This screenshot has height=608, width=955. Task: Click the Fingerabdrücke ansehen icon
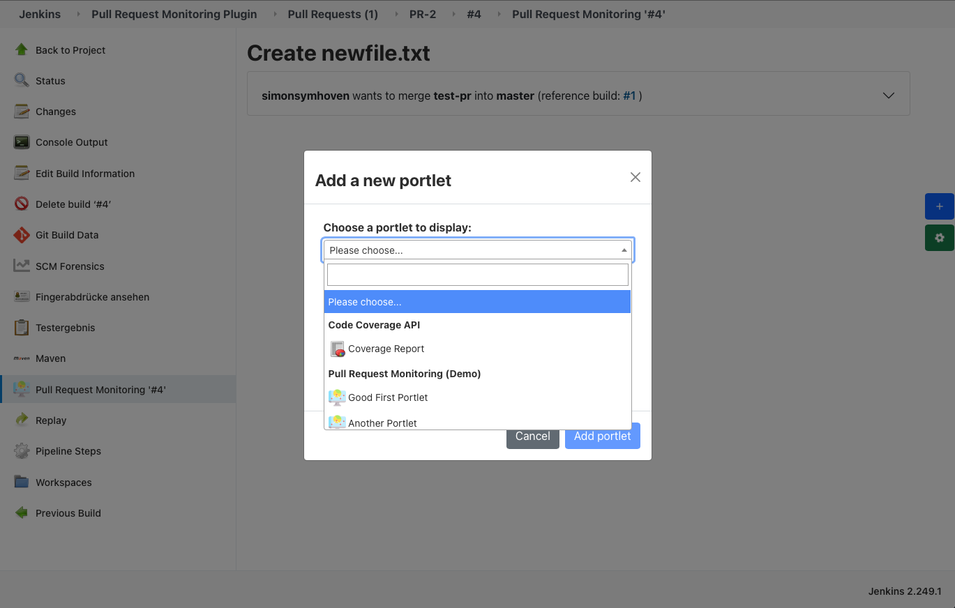tap(22, 296)
